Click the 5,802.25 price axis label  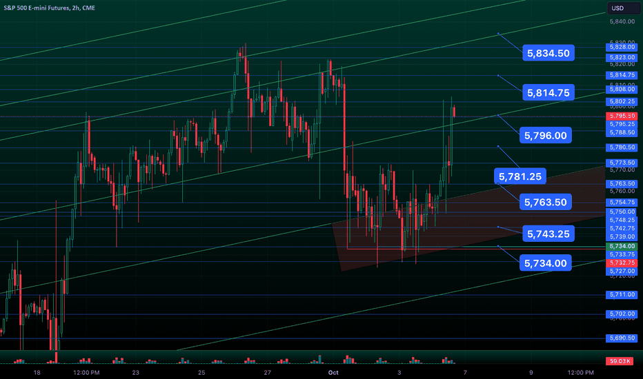tap(622, 101)
